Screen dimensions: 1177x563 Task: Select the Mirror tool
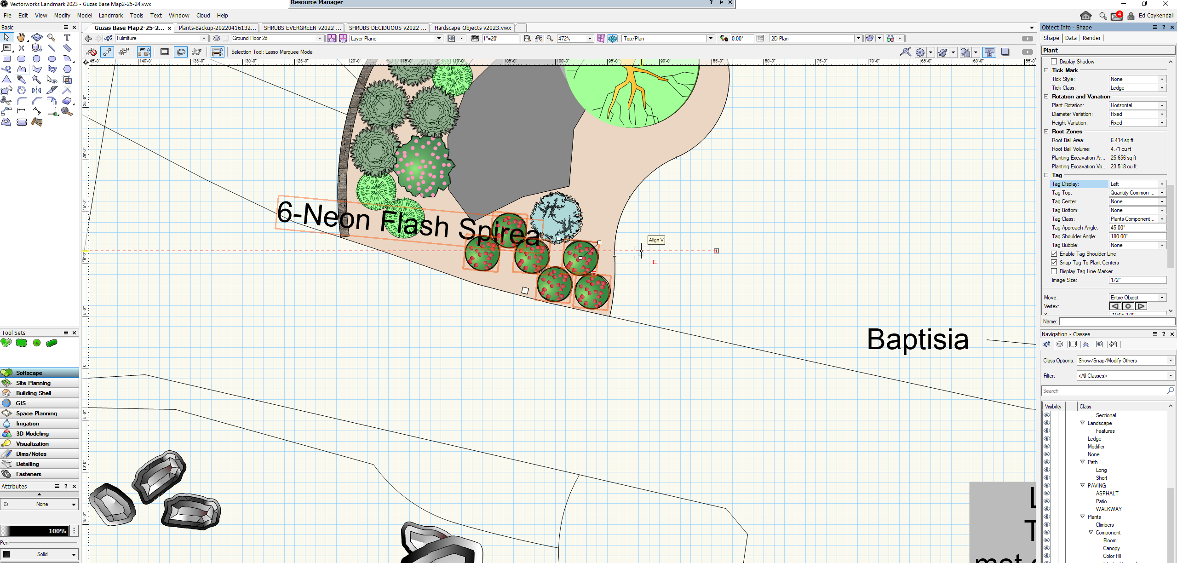(x=37, y=90)
